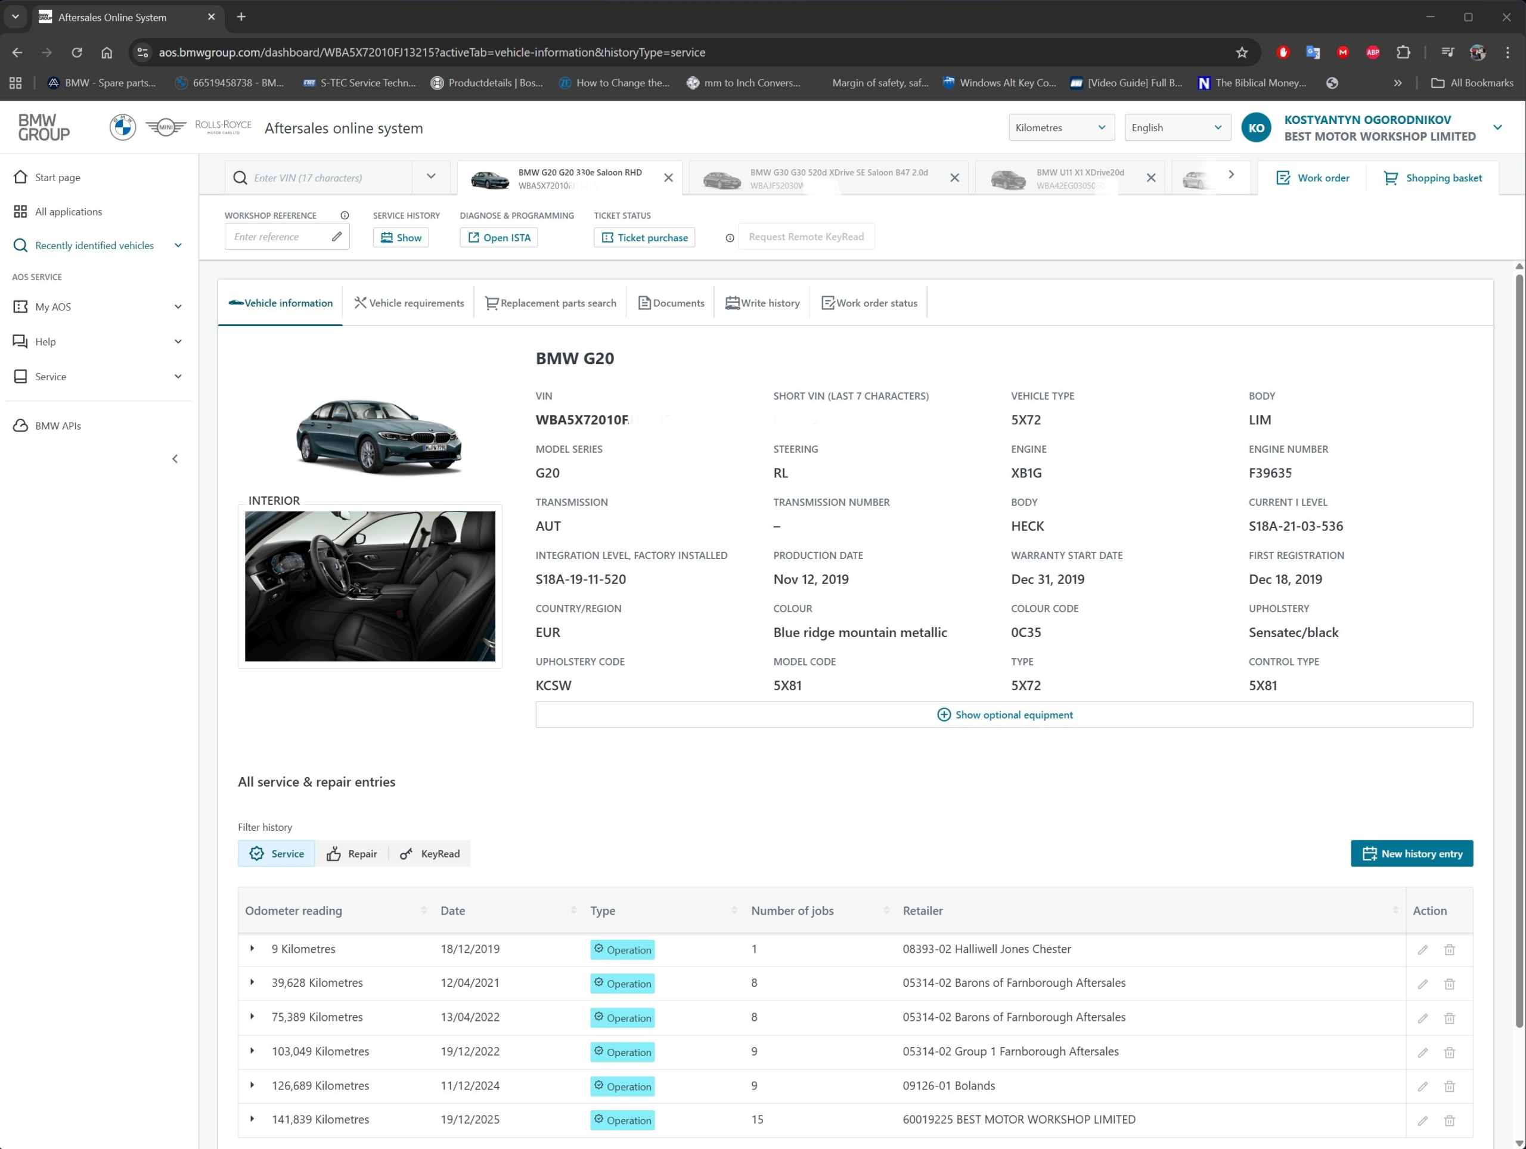Viewport: 1526px width, 1149px height.
Task: Open Shopping basket cart icon
Action: click(1391, 178)
